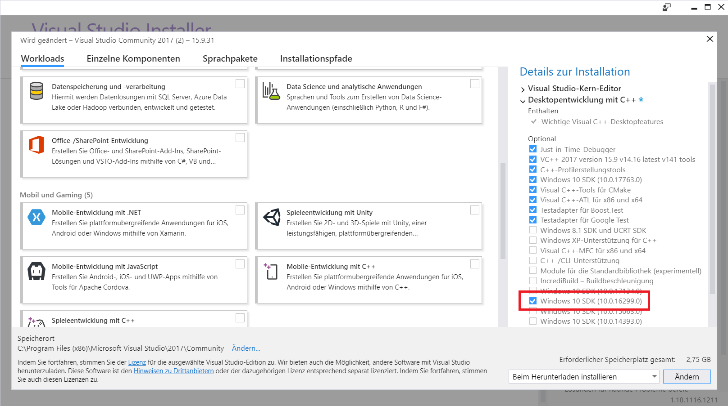Click the Optional section label
The height and width of the screenshot is (406, 728).
coord(542,138)
